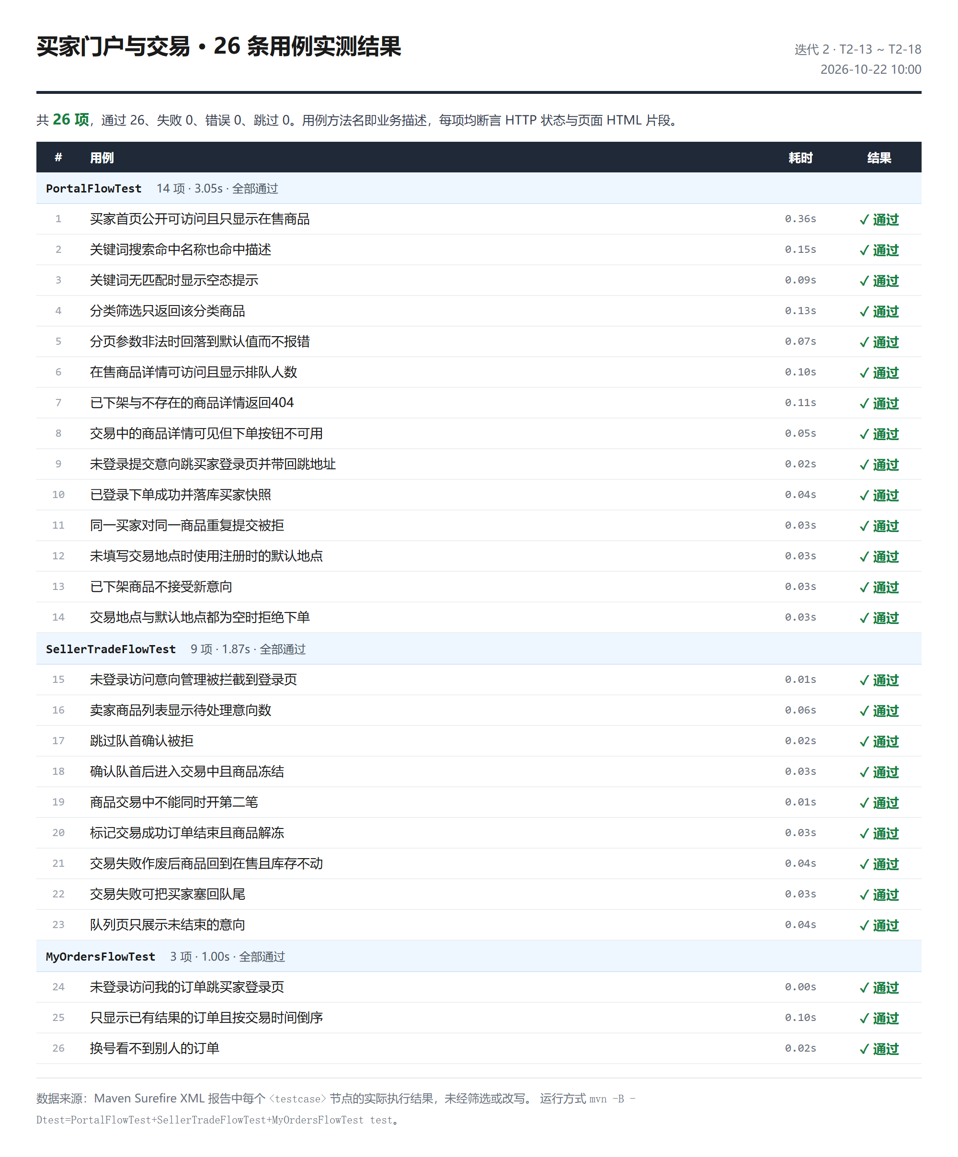This screenshot has width=958, height=1157.
Task: Click the PortalFlowTest group header
Action: click(x=479, y=188)
